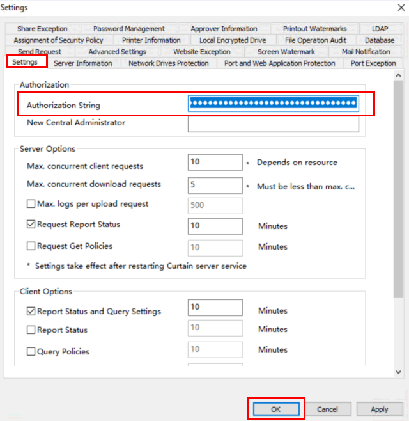The width and height of the screenshot is (409, 421).
Task: Check the client Report Status checkbox
Action: tap(31, 330)
